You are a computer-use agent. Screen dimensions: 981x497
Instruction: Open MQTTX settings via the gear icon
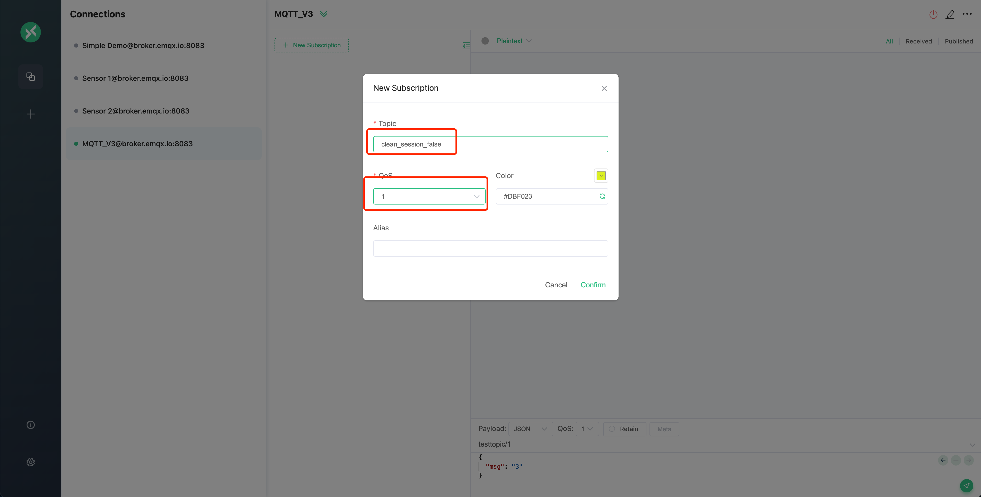(x=30, y=462)
